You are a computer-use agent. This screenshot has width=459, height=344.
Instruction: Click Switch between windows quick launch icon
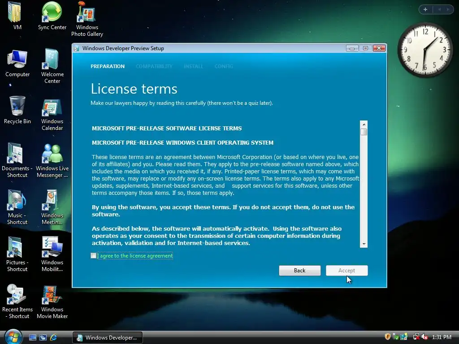pyautogui.click(x=43, y=337)
